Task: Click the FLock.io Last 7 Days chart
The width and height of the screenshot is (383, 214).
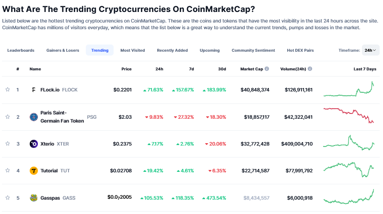Action: (x=349, y=90)
